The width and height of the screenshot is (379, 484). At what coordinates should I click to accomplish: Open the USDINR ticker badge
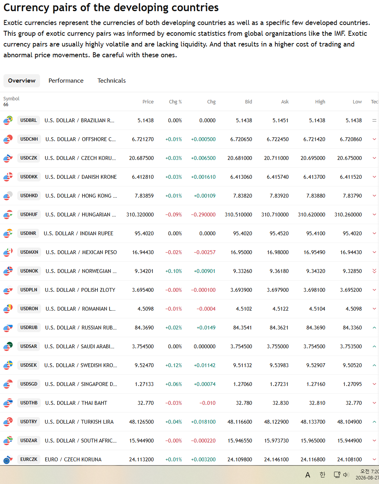pos(28,233)
